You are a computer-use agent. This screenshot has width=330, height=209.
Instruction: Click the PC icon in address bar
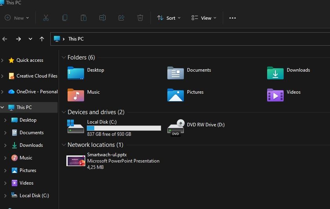click(x=57, y=39)
